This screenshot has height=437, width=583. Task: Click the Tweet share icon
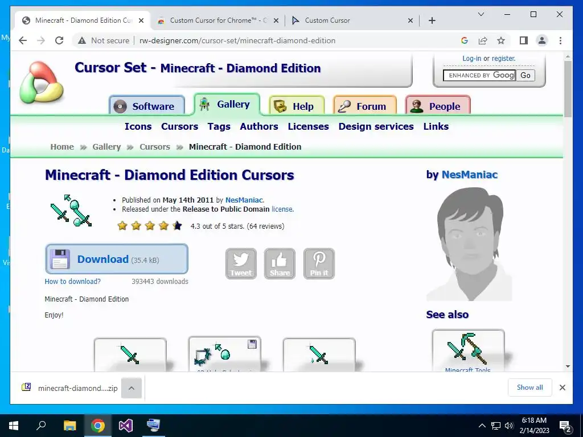coord(241,263)
